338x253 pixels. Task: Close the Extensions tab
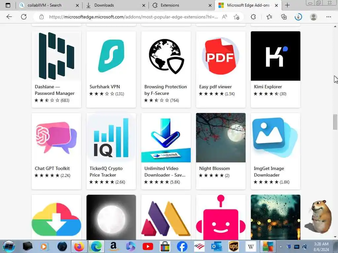pos(210,5)
